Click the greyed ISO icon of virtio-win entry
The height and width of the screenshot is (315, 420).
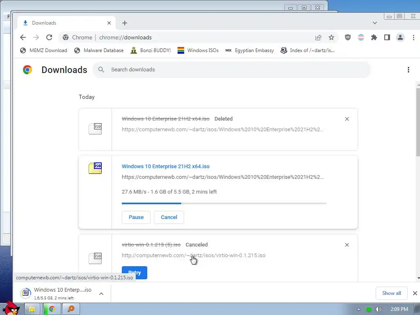click(x=95, y=258)
